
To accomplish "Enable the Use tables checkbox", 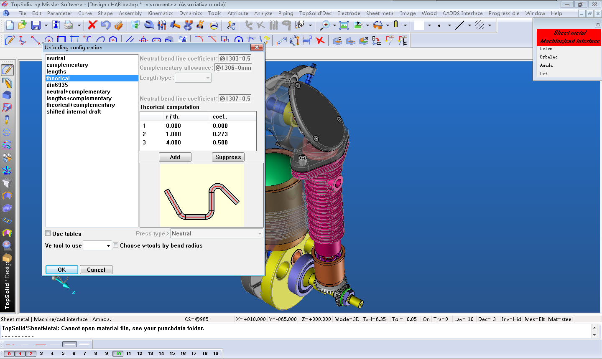I will click(48, 233).
